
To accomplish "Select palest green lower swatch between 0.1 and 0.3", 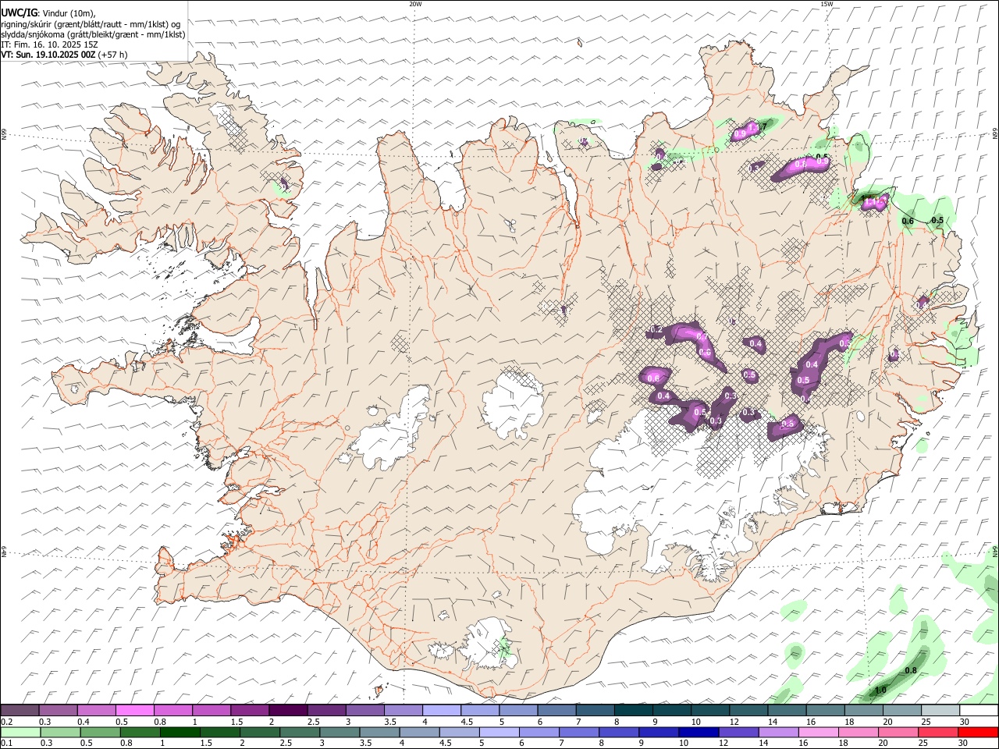I will point(20,732).
